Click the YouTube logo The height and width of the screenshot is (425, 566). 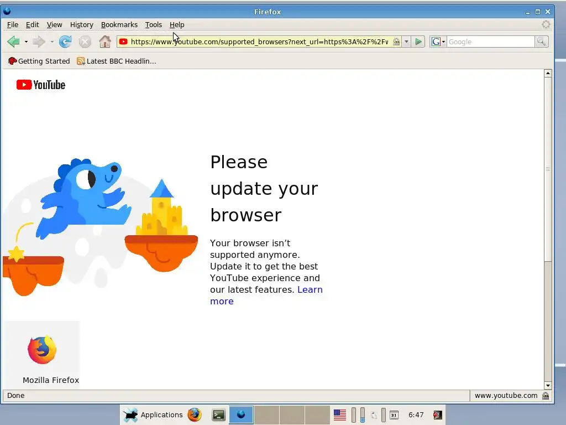(x=41, y=85)
